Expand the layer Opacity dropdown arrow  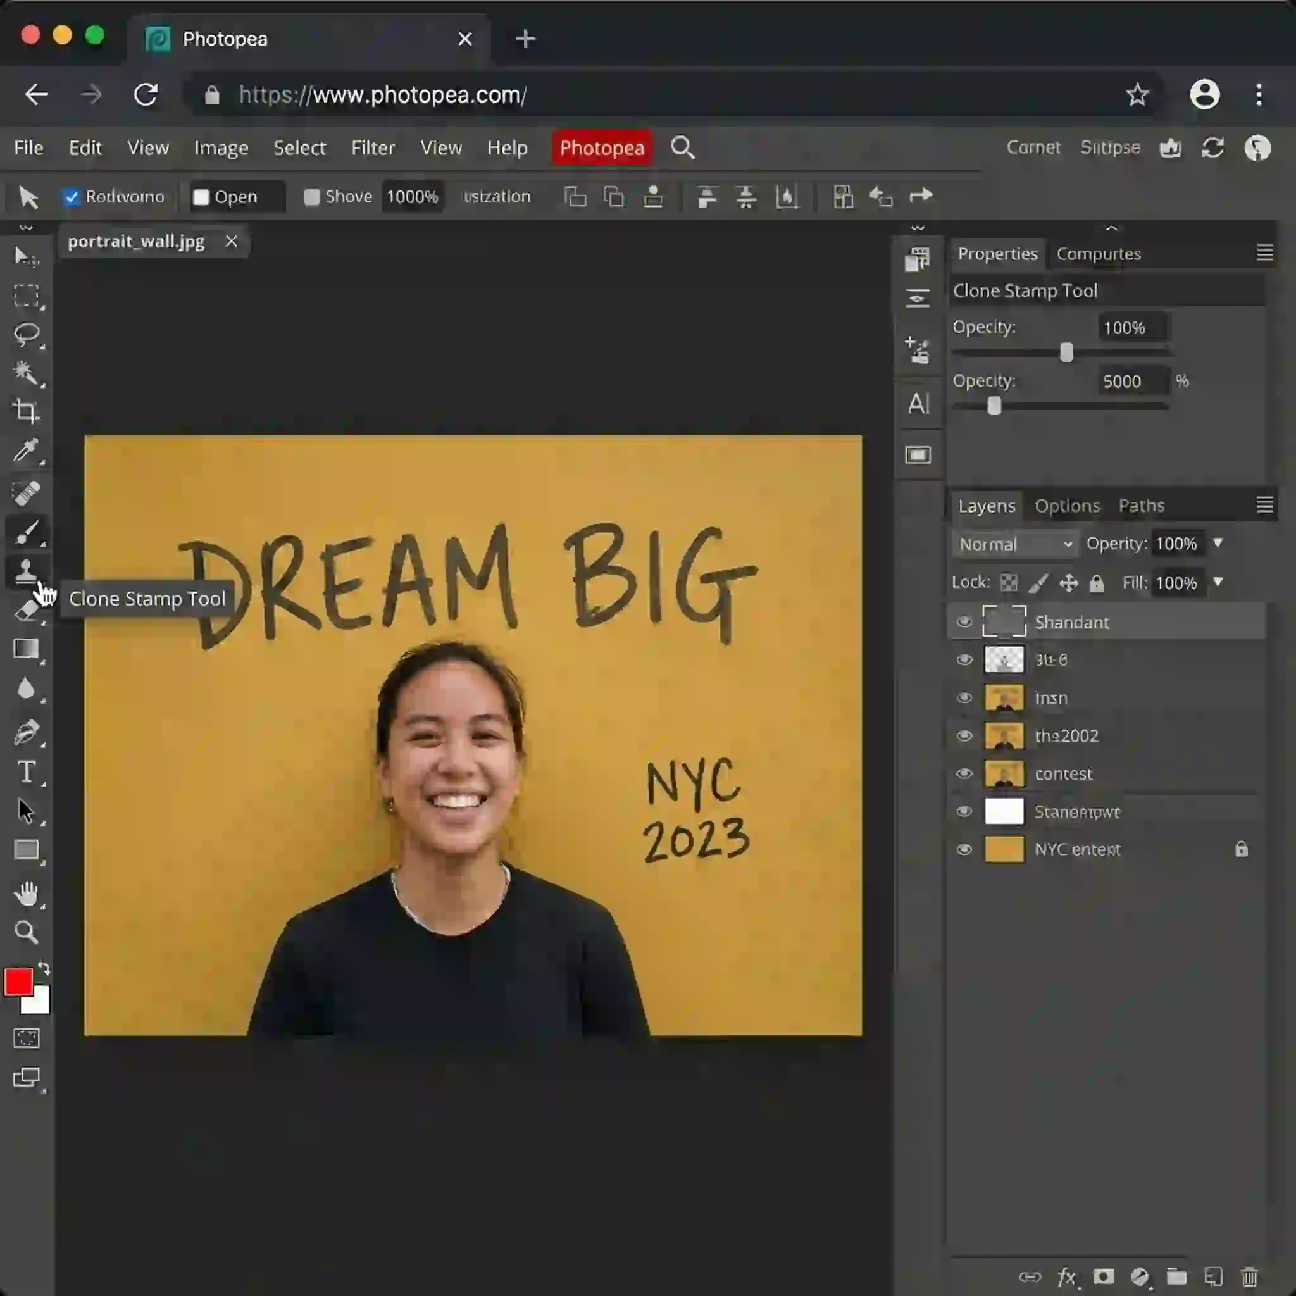1218,543
